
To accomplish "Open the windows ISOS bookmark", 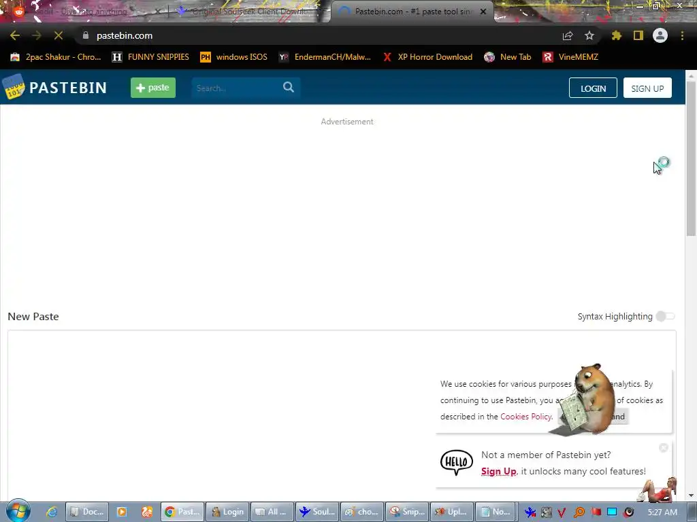I will pos(234,57).
